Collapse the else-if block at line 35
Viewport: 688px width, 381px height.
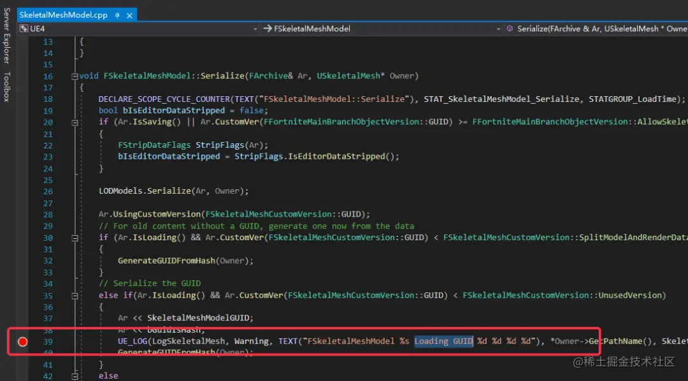click(75, 296)
